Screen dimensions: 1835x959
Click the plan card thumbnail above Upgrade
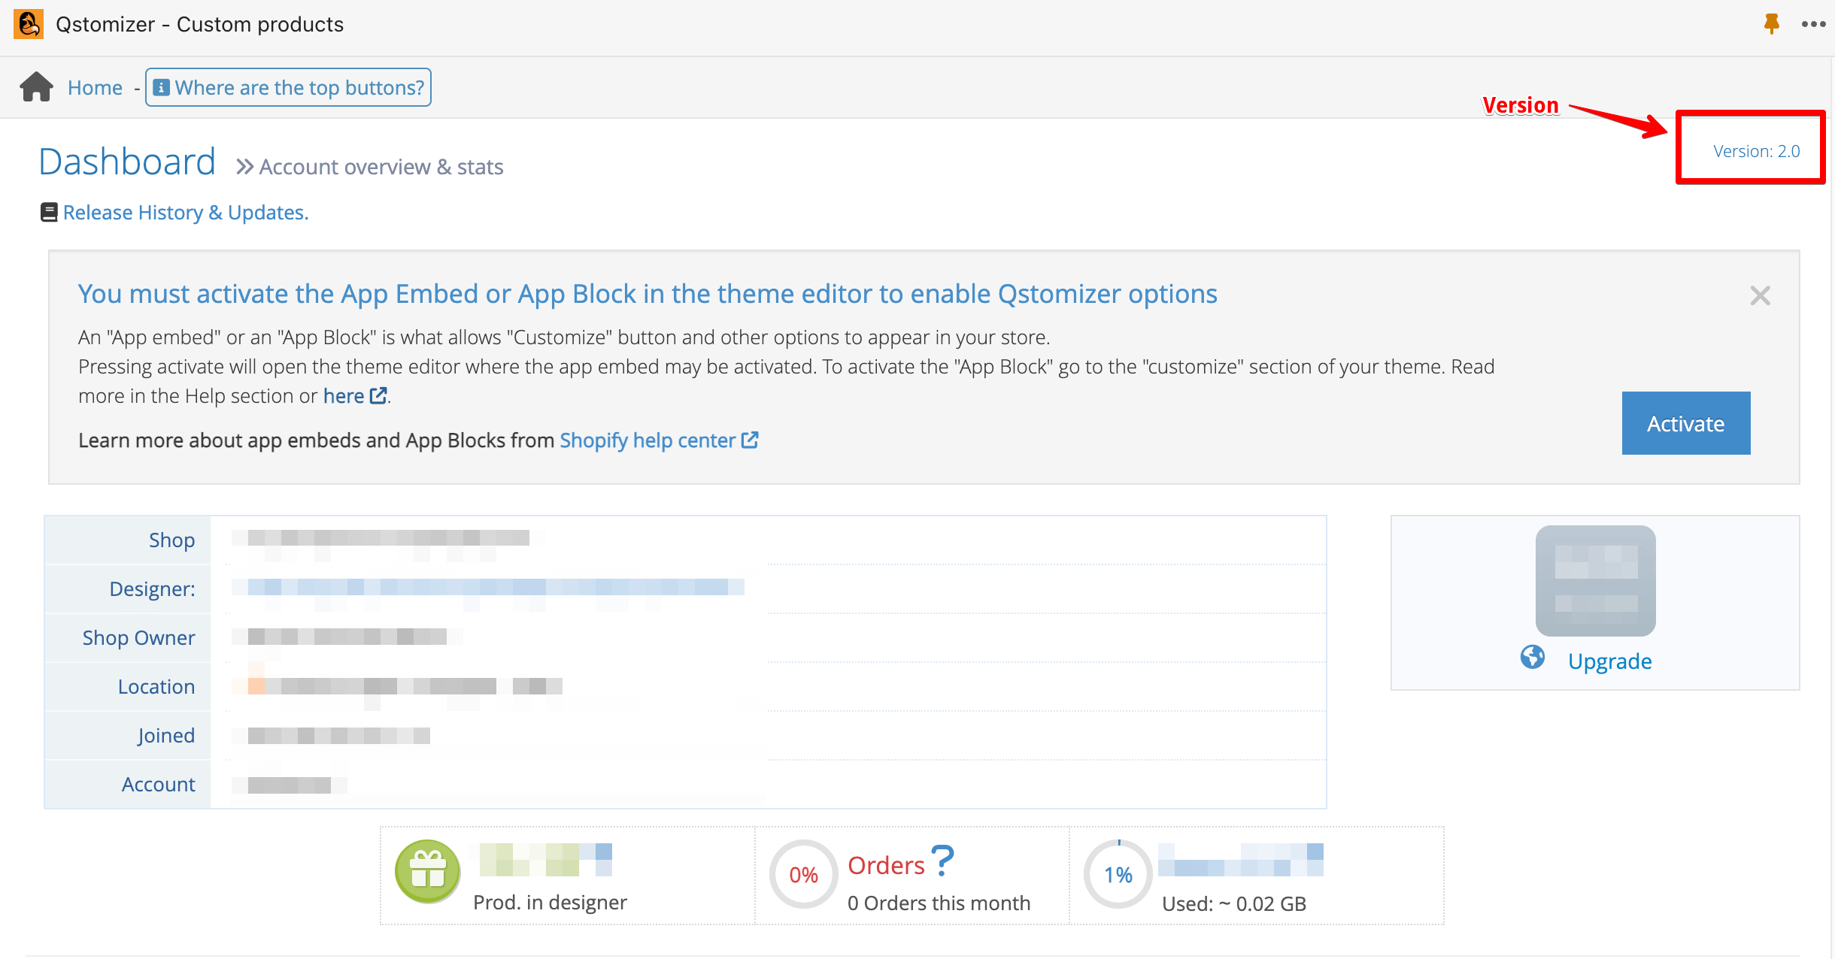tap(1595, 580)
